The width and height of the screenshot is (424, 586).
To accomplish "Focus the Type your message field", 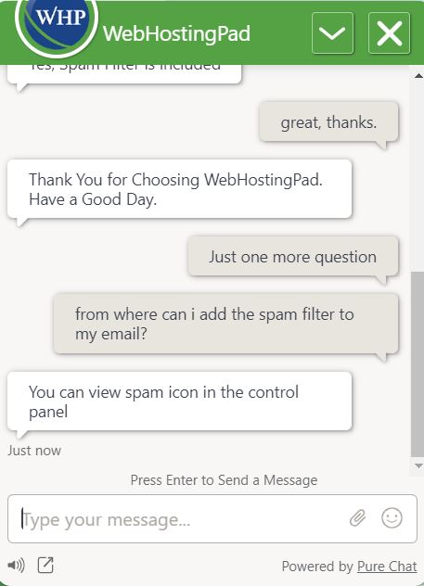I will click(212, 518).
